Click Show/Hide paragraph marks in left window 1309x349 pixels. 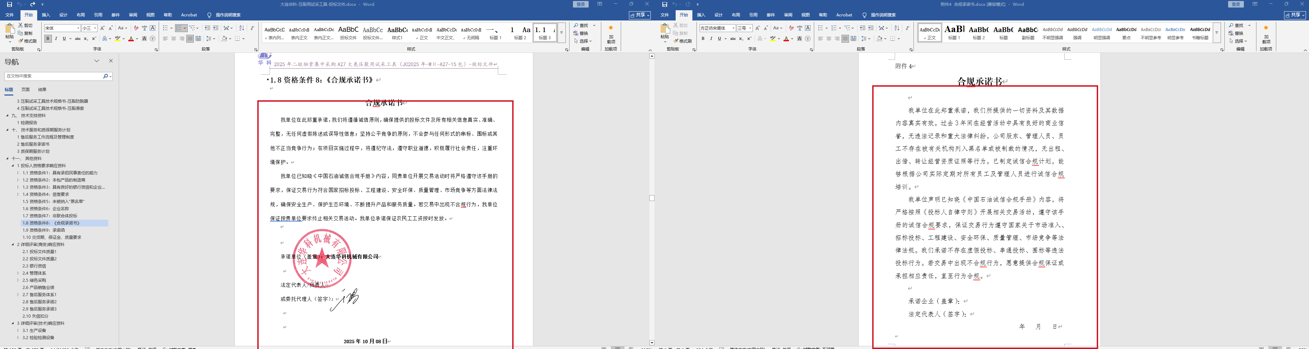click(252, 28)
